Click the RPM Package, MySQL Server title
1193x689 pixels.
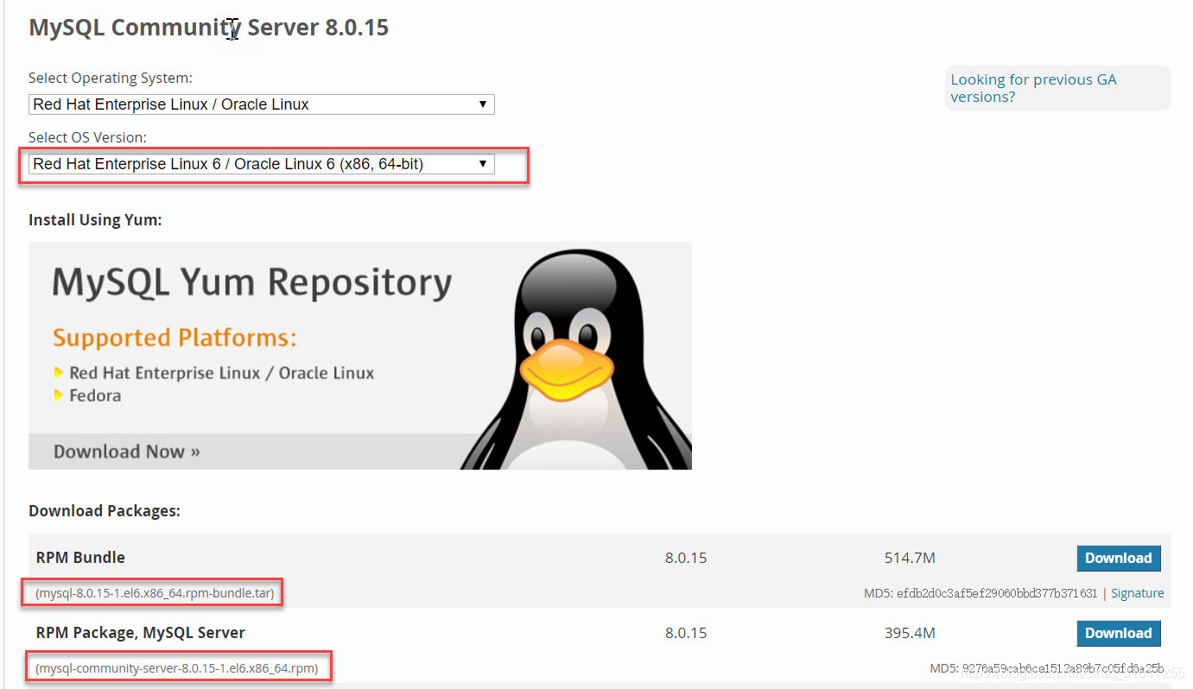[141, 633]
